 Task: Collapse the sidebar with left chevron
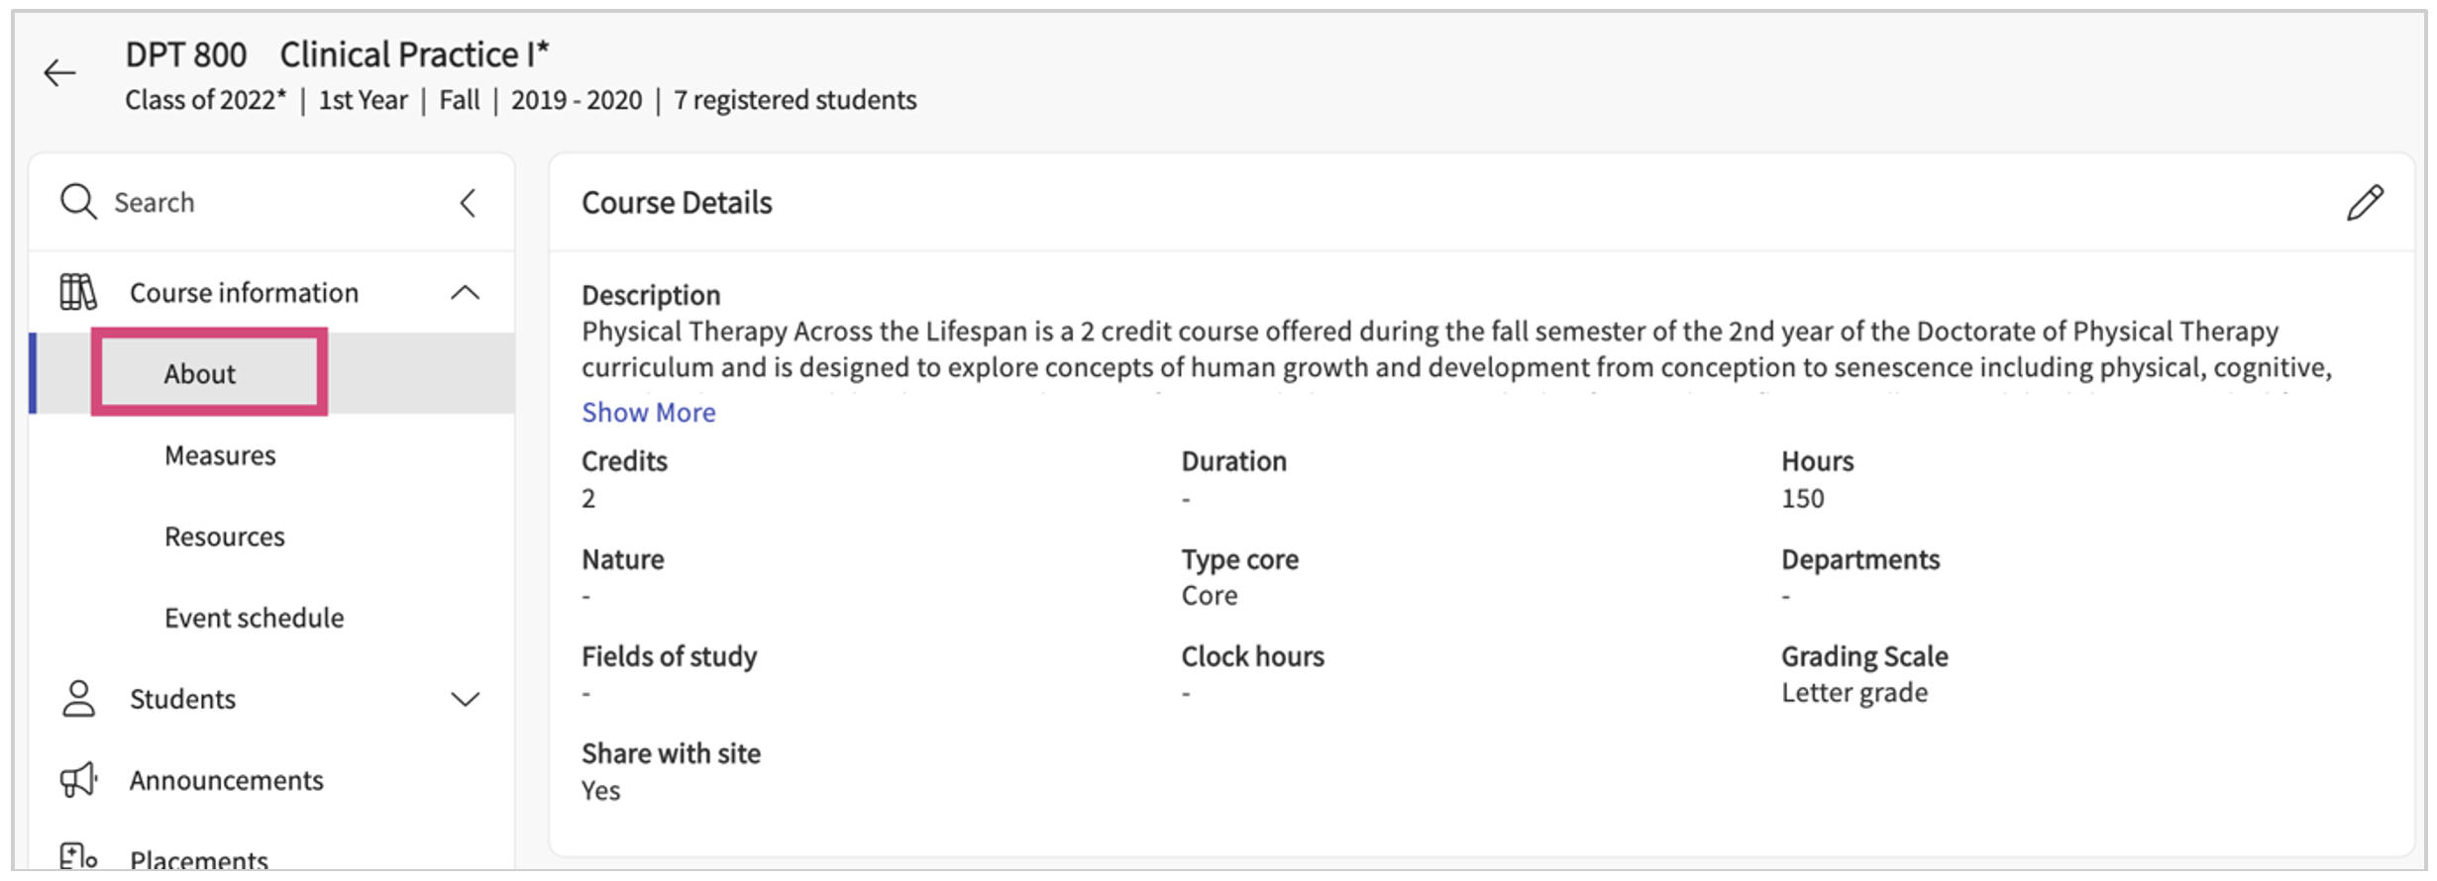click(469, 203)
